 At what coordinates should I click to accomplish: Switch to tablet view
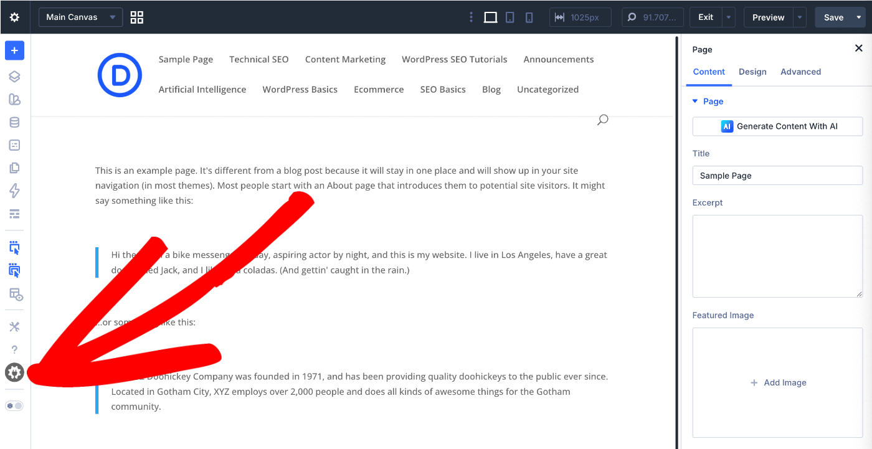point(509,17)
